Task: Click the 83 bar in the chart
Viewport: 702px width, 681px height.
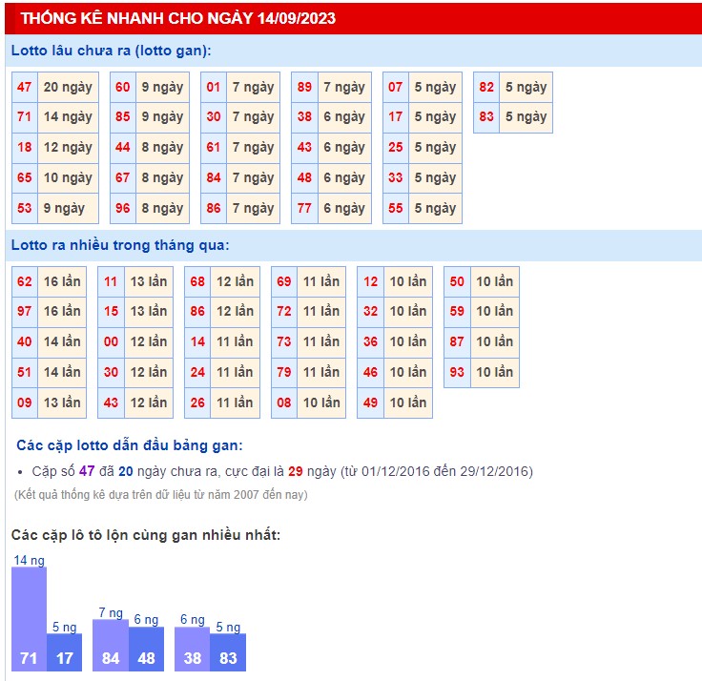Action: point(228,652)
